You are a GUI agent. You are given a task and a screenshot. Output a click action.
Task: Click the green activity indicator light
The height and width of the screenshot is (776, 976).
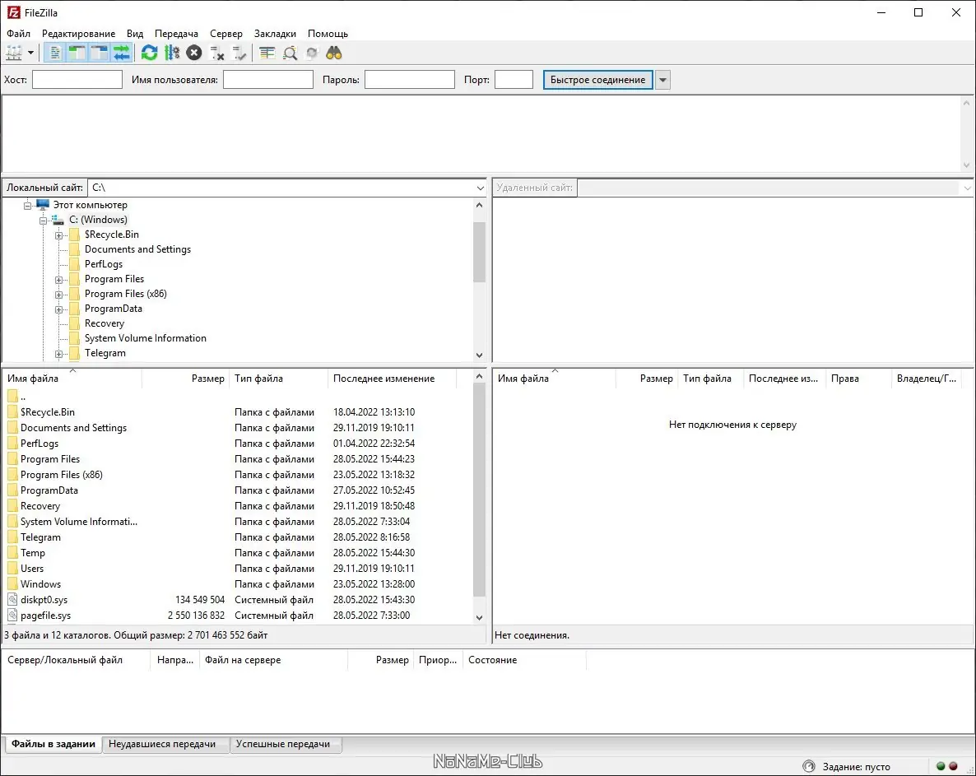(x=941, y=766)
